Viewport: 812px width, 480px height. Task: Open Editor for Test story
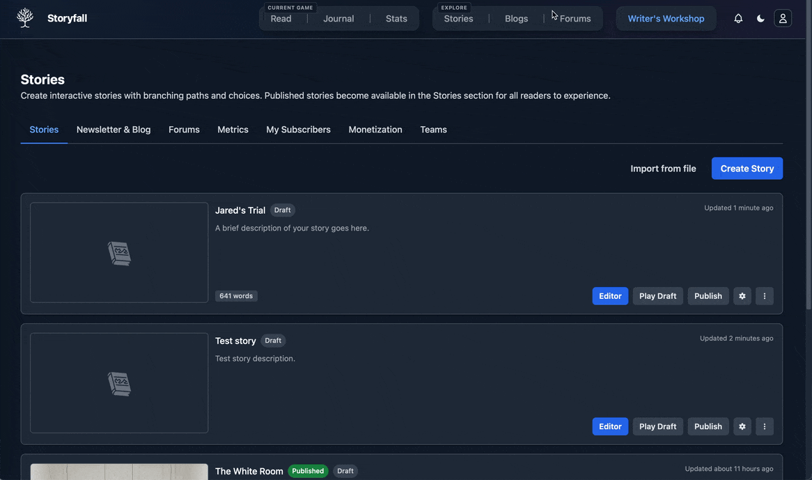tap(610, 426)
